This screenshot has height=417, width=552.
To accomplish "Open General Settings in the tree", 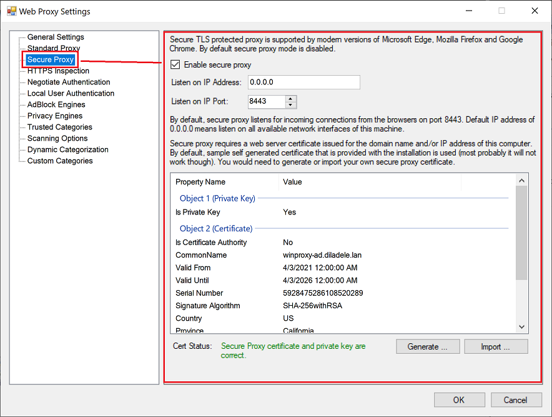I will (56, 37).
